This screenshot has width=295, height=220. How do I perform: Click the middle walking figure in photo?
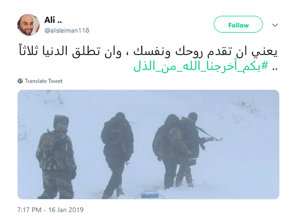click(117, 155)
